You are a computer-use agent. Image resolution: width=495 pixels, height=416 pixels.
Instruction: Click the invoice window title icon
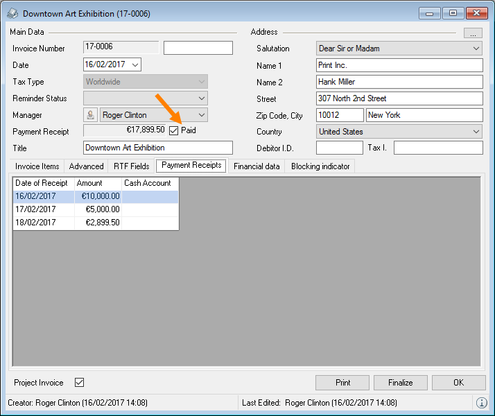coord(12,13)
